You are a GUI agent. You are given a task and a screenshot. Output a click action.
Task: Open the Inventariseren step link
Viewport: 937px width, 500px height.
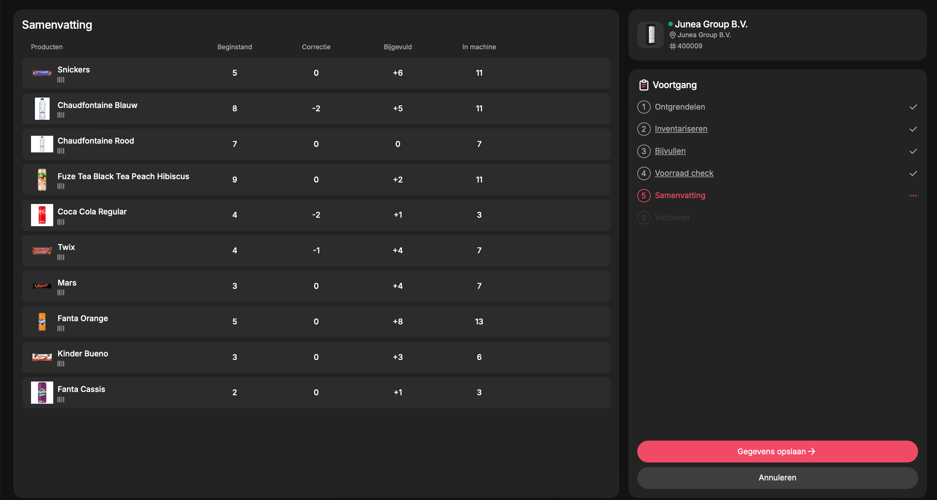tap(681, 129)
